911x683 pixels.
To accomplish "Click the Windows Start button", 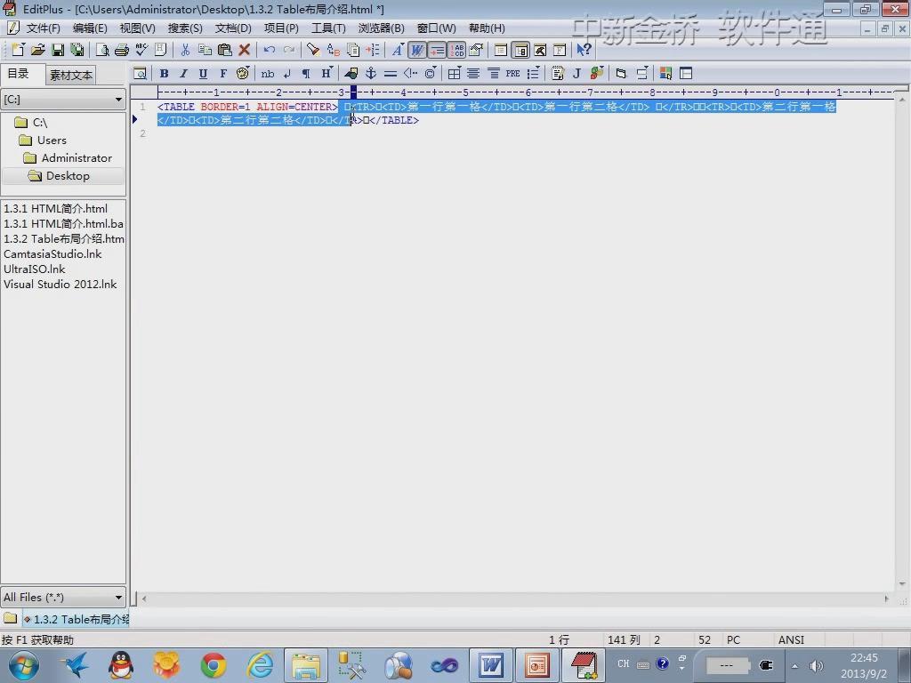I will click(x=24, y=665).
